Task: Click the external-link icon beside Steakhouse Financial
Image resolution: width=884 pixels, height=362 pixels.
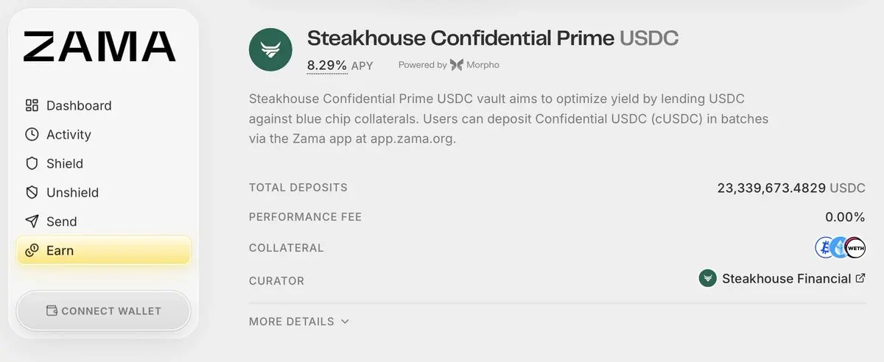Action: [x=860, y=279]
